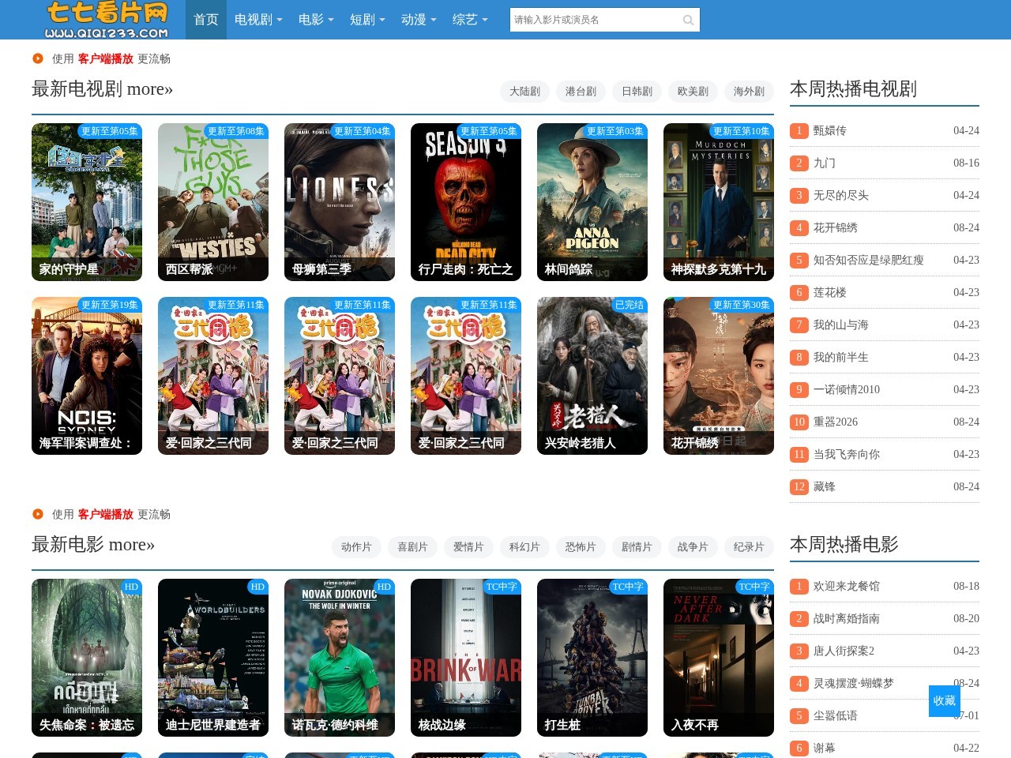Click orange play icon above 最新电影
The height and width of the screenshot is (758, 1011).
(x=38, y=514)
